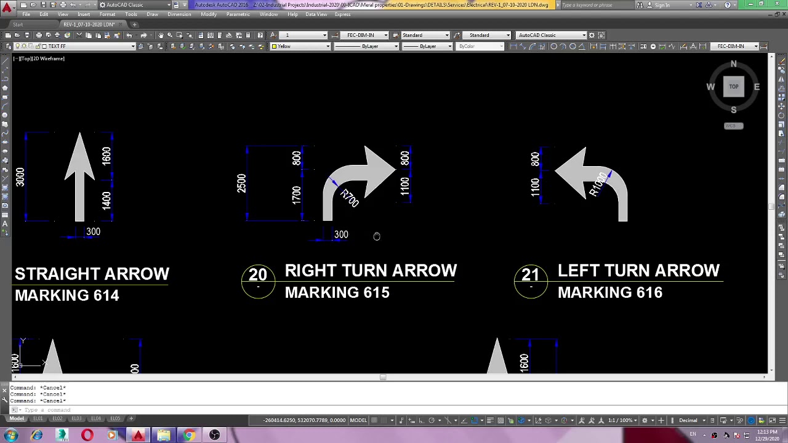Click the ViewCube TOP face
The width and height of the screenshot is (788, 443).
pyautogui.click(x=733, y=87)
